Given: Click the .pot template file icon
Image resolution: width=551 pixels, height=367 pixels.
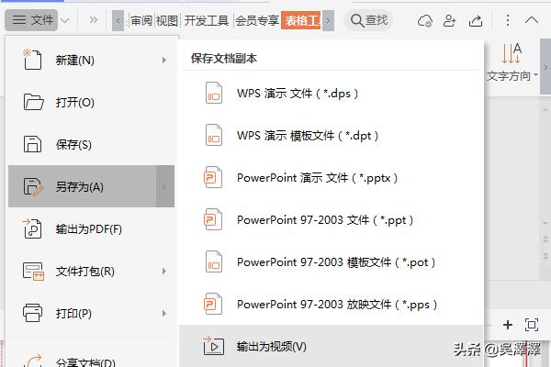Looking at the screenshot, I should (214, 261).
